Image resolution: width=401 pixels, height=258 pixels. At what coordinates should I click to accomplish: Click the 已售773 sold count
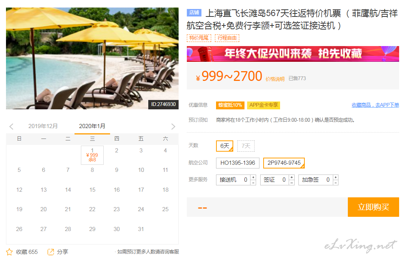tap(297, 79)
